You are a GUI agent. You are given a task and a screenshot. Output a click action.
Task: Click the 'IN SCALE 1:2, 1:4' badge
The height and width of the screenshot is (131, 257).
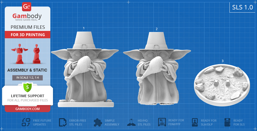28,78
